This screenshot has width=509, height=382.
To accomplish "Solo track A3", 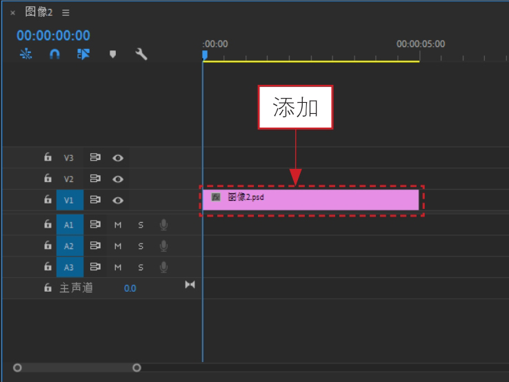I will coord(141,268).
